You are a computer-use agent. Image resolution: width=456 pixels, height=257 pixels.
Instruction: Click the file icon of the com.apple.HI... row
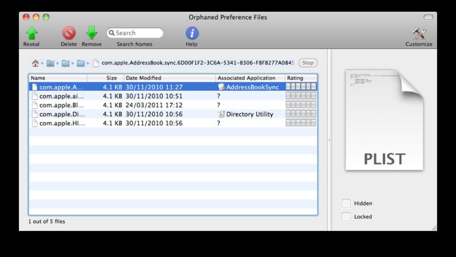(x=35, y=123)
